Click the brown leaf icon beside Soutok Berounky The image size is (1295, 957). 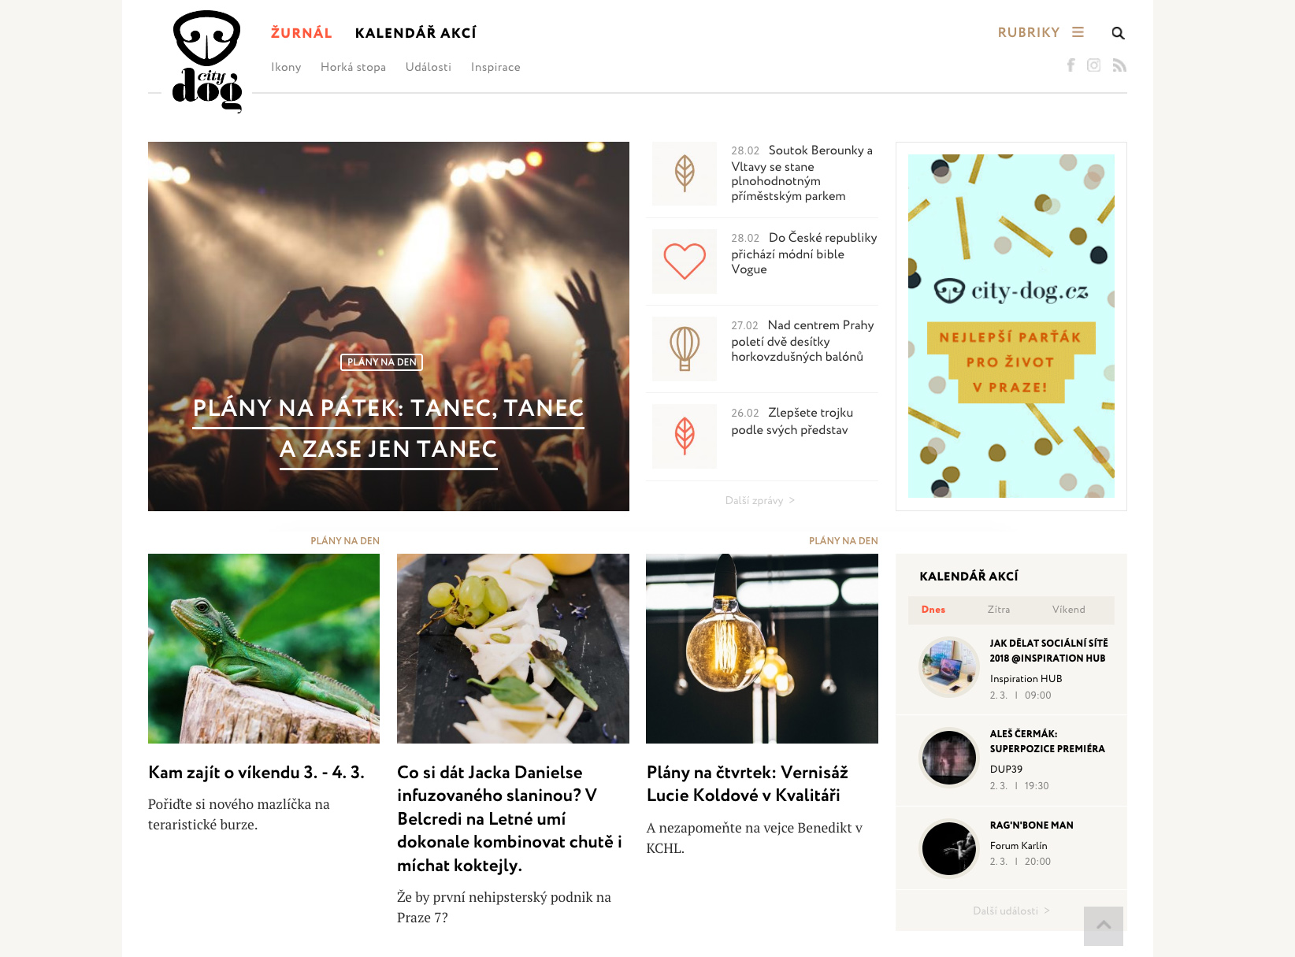point(685,173)
